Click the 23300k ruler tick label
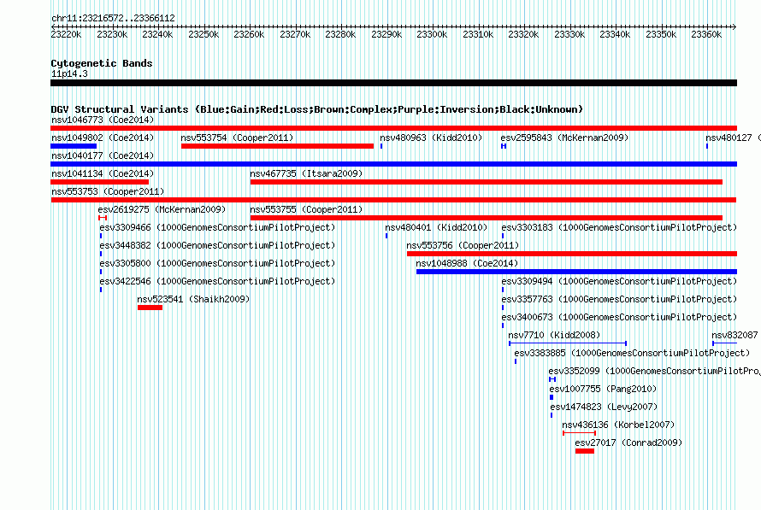The height and width of the screenshot is (510, 761). pos(432,34)
